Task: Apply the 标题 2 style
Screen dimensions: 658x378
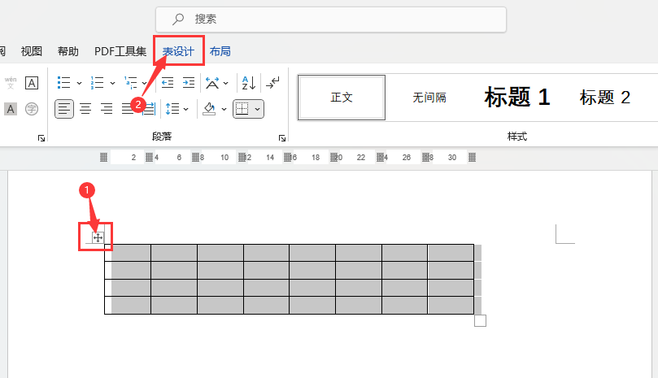Action: point(604,98)
